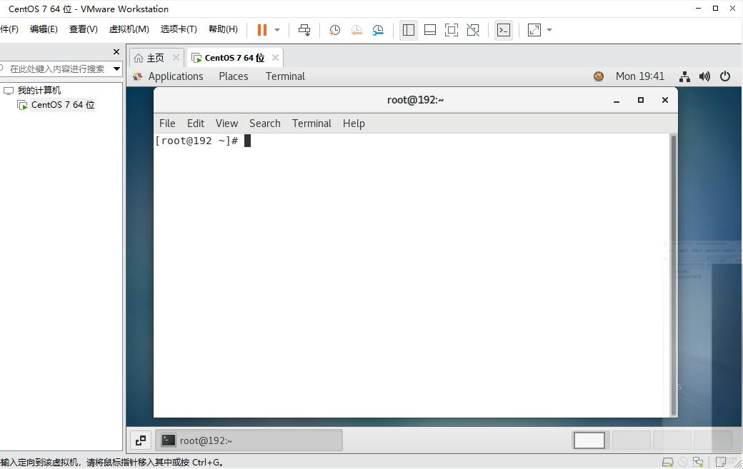Click the network adapter status icon

(x=698, y=462)
